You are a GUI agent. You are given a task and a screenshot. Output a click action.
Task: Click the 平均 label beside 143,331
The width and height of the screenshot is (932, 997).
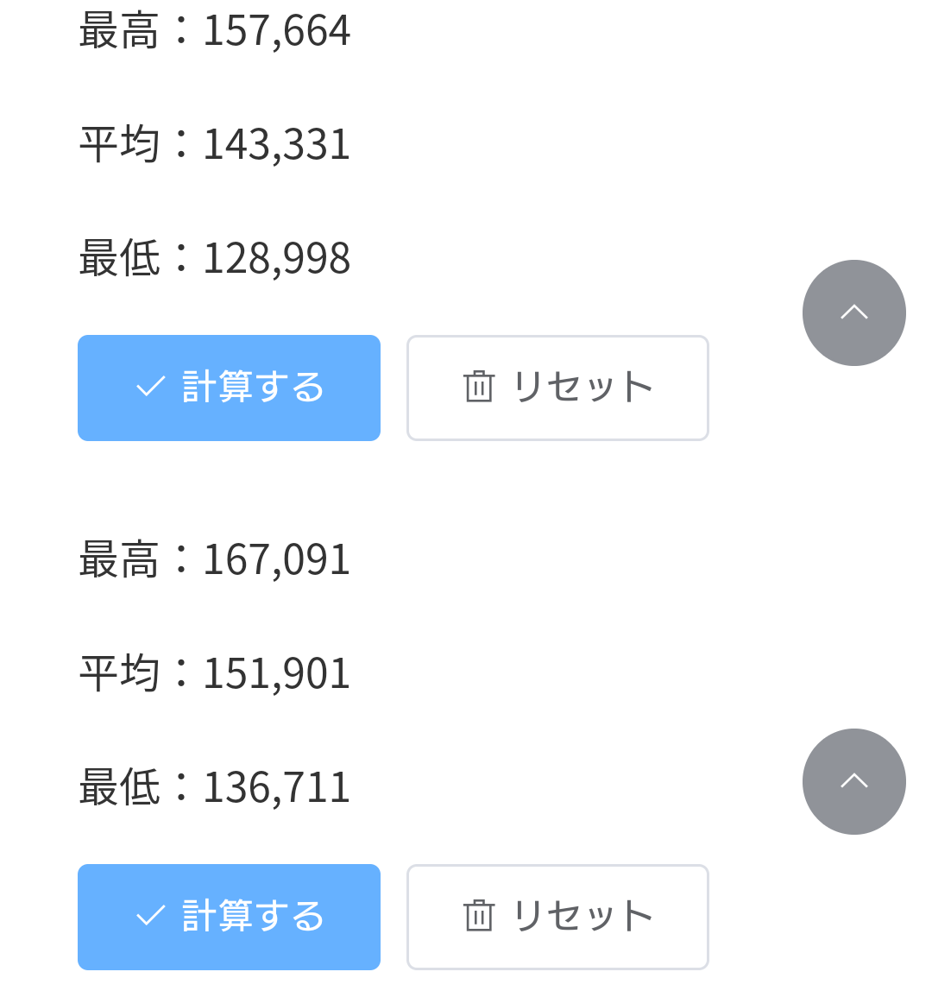click(119, 144)
